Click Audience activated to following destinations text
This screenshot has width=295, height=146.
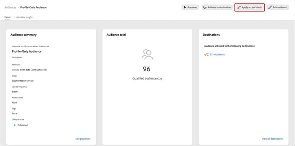click(229, 46)
